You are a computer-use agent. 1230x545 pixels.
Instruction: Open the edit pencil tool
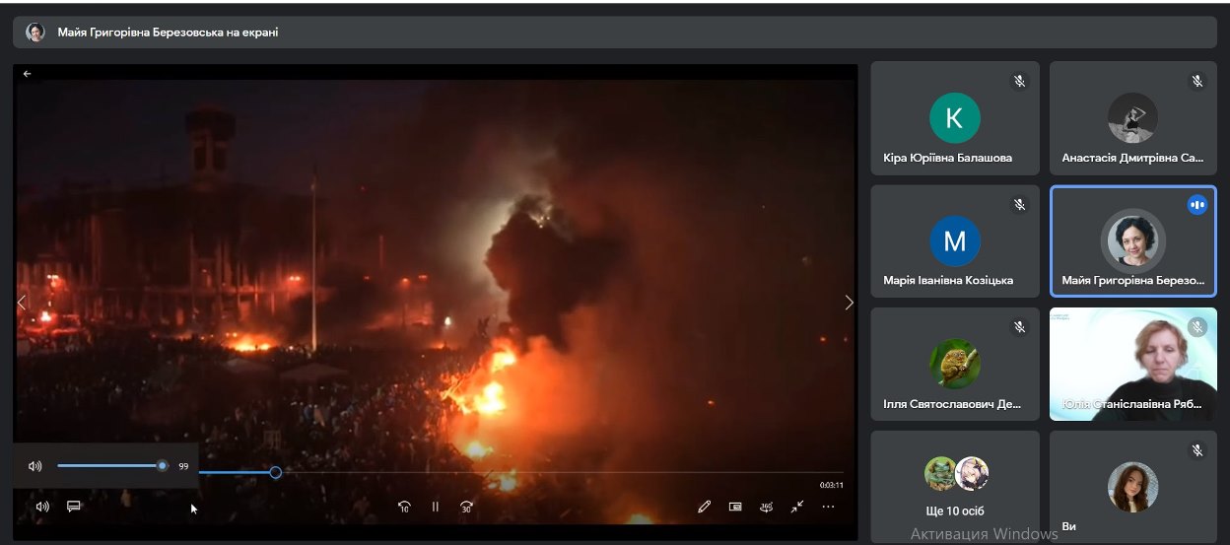704,507
